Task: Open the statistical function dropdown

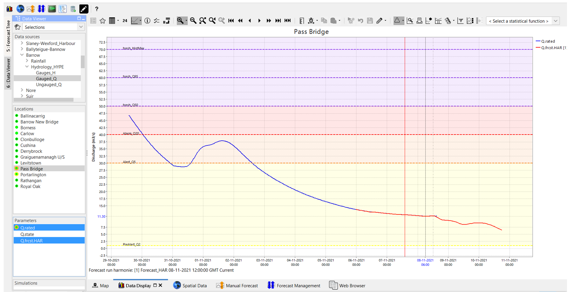Action: pyautogui.click(x=523, y=21)
